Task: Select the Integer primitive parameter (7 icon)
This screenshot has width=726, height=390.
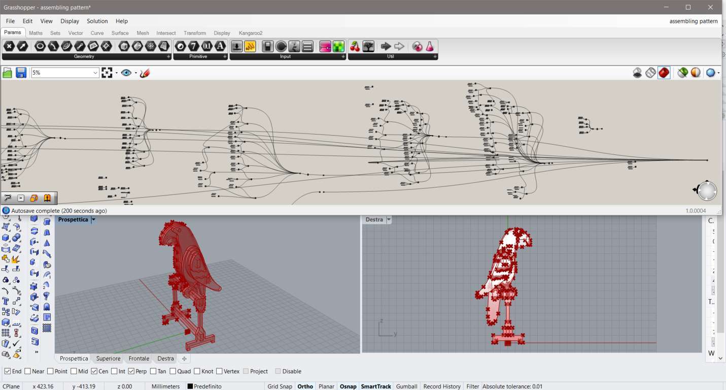Action: pos(194,46)
